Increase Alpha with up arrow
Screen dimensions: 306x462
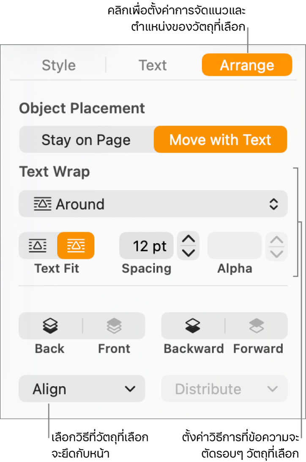(x=277, y=239)
